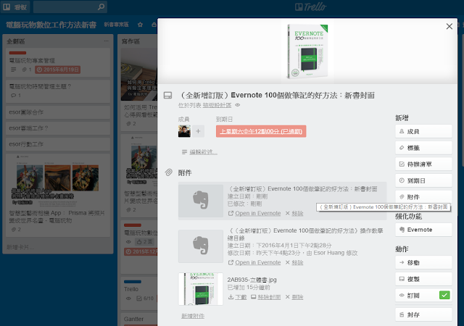Click the 移動 move action button
The width and height of the screenshot is (464, 326).
(x=423, y=262)
